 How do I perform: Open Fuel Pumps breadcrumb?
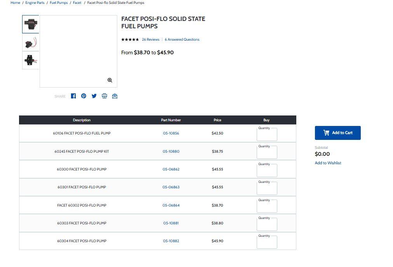coord(59,3)
